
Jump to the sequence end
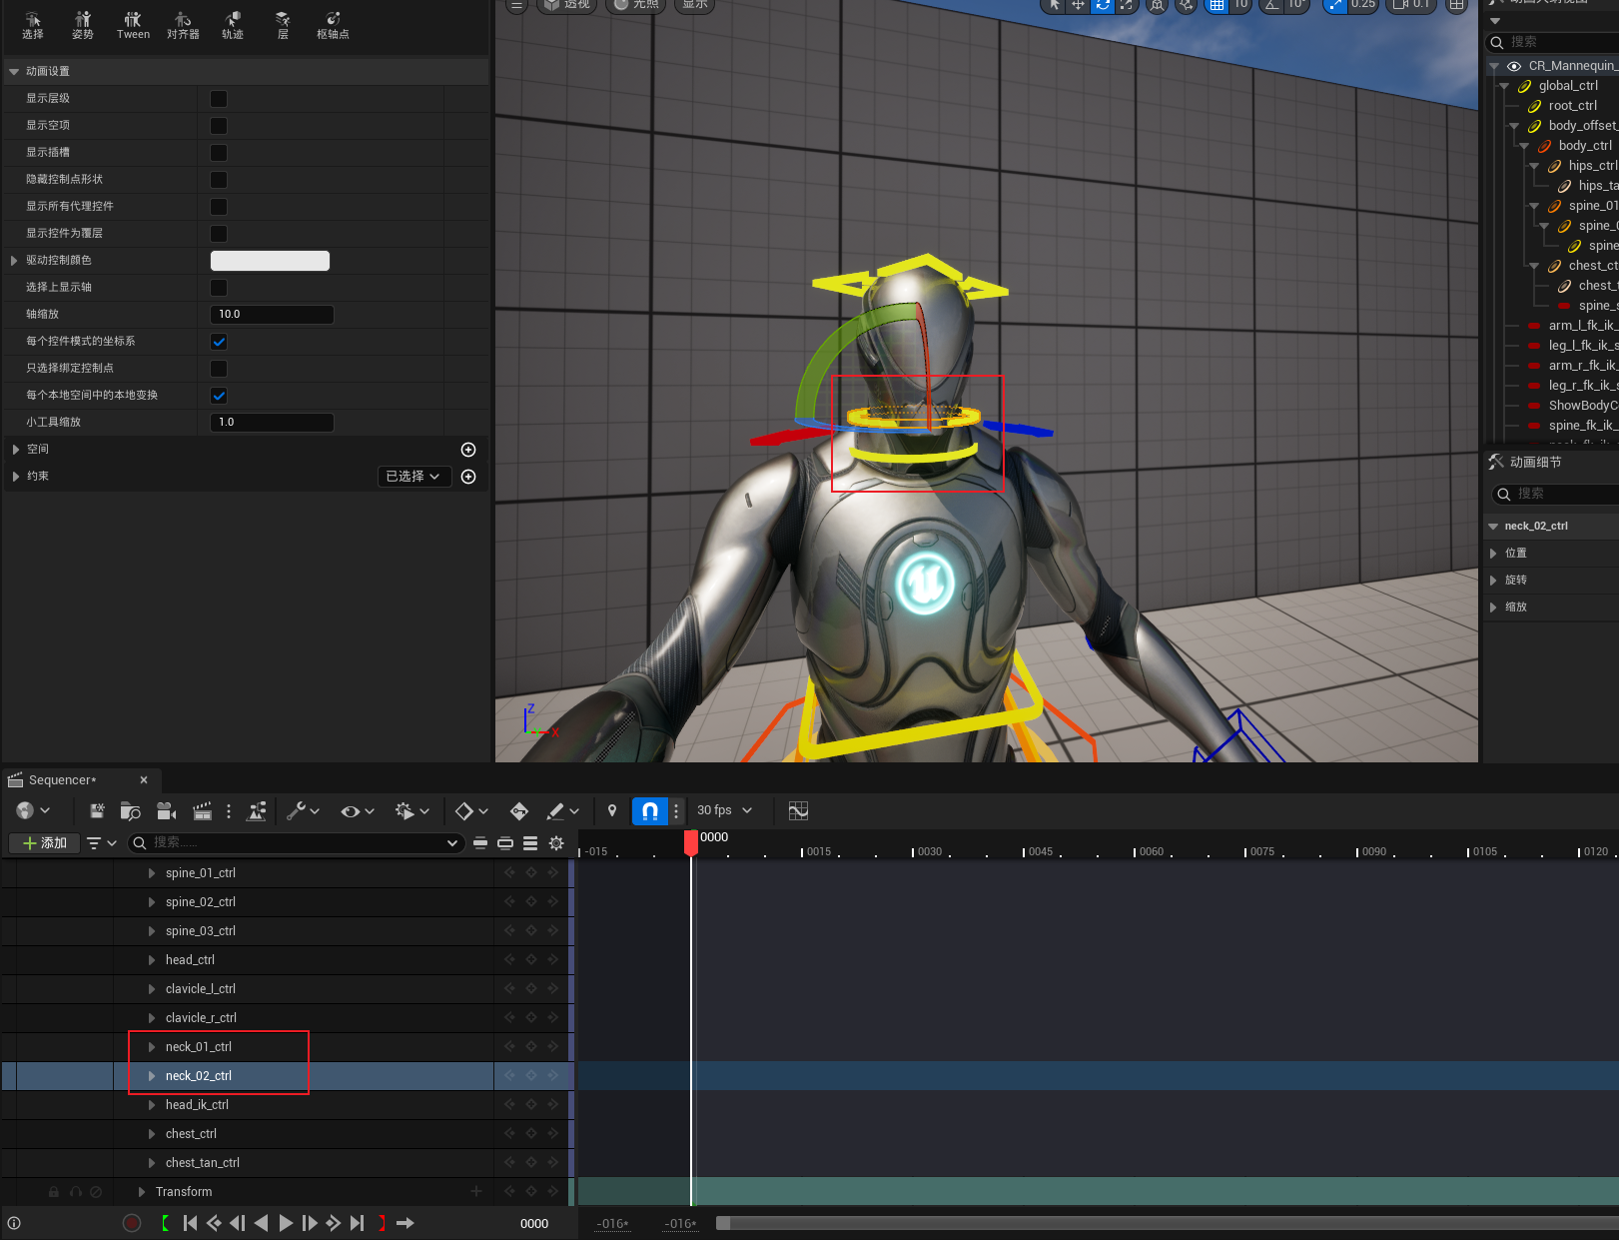coord(357,1223)
